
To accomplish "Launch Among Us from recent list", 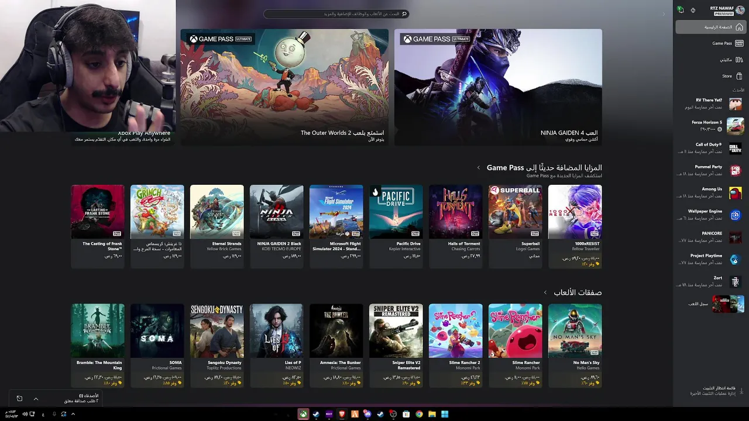I will [710, 192].
